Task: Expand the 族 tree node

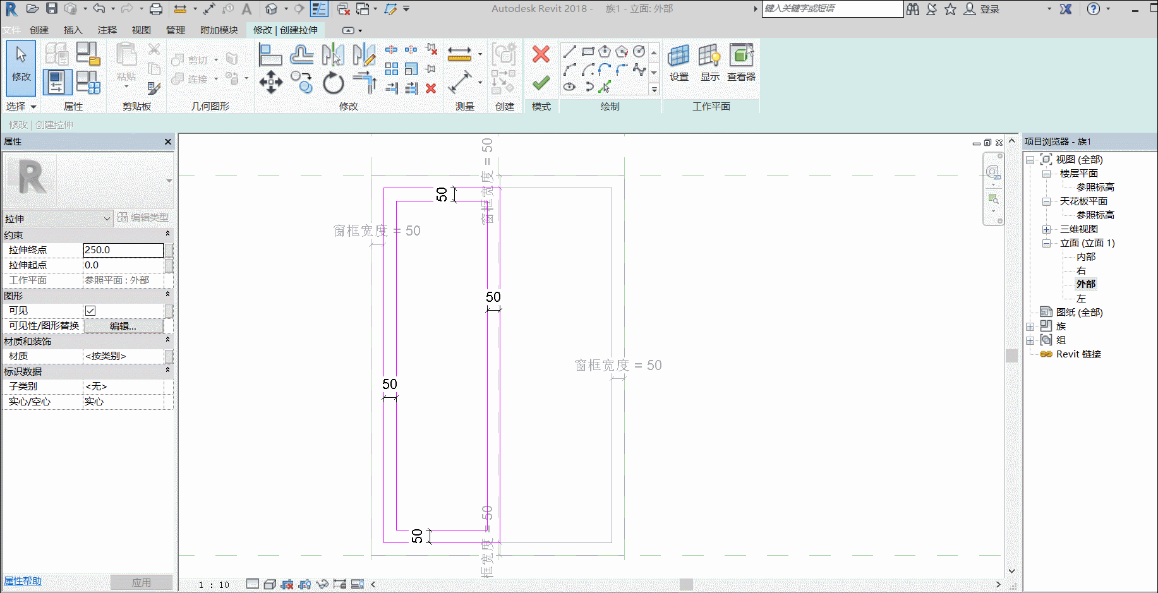Action: pos(1030,326)
